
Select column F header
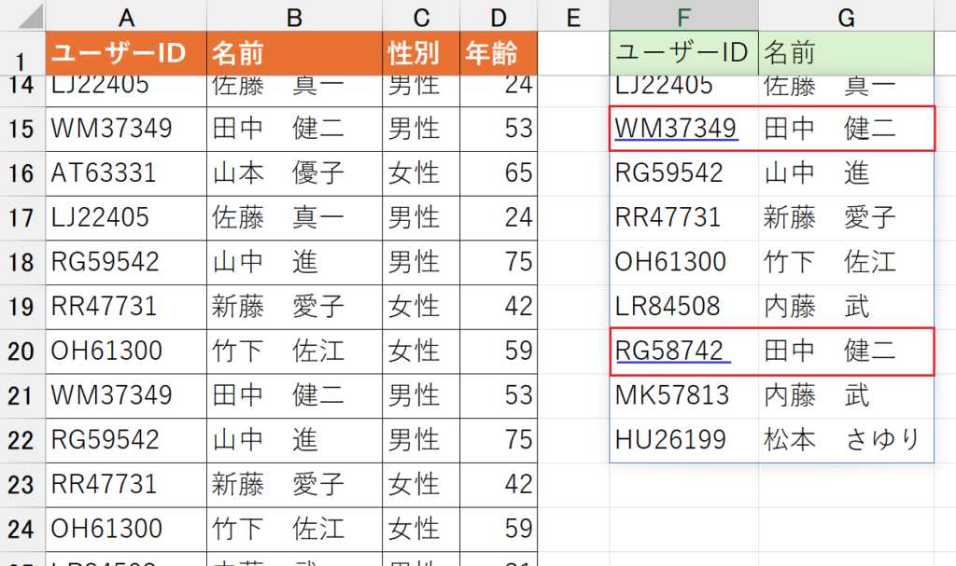pyautogui.click(x=682, y=14)
